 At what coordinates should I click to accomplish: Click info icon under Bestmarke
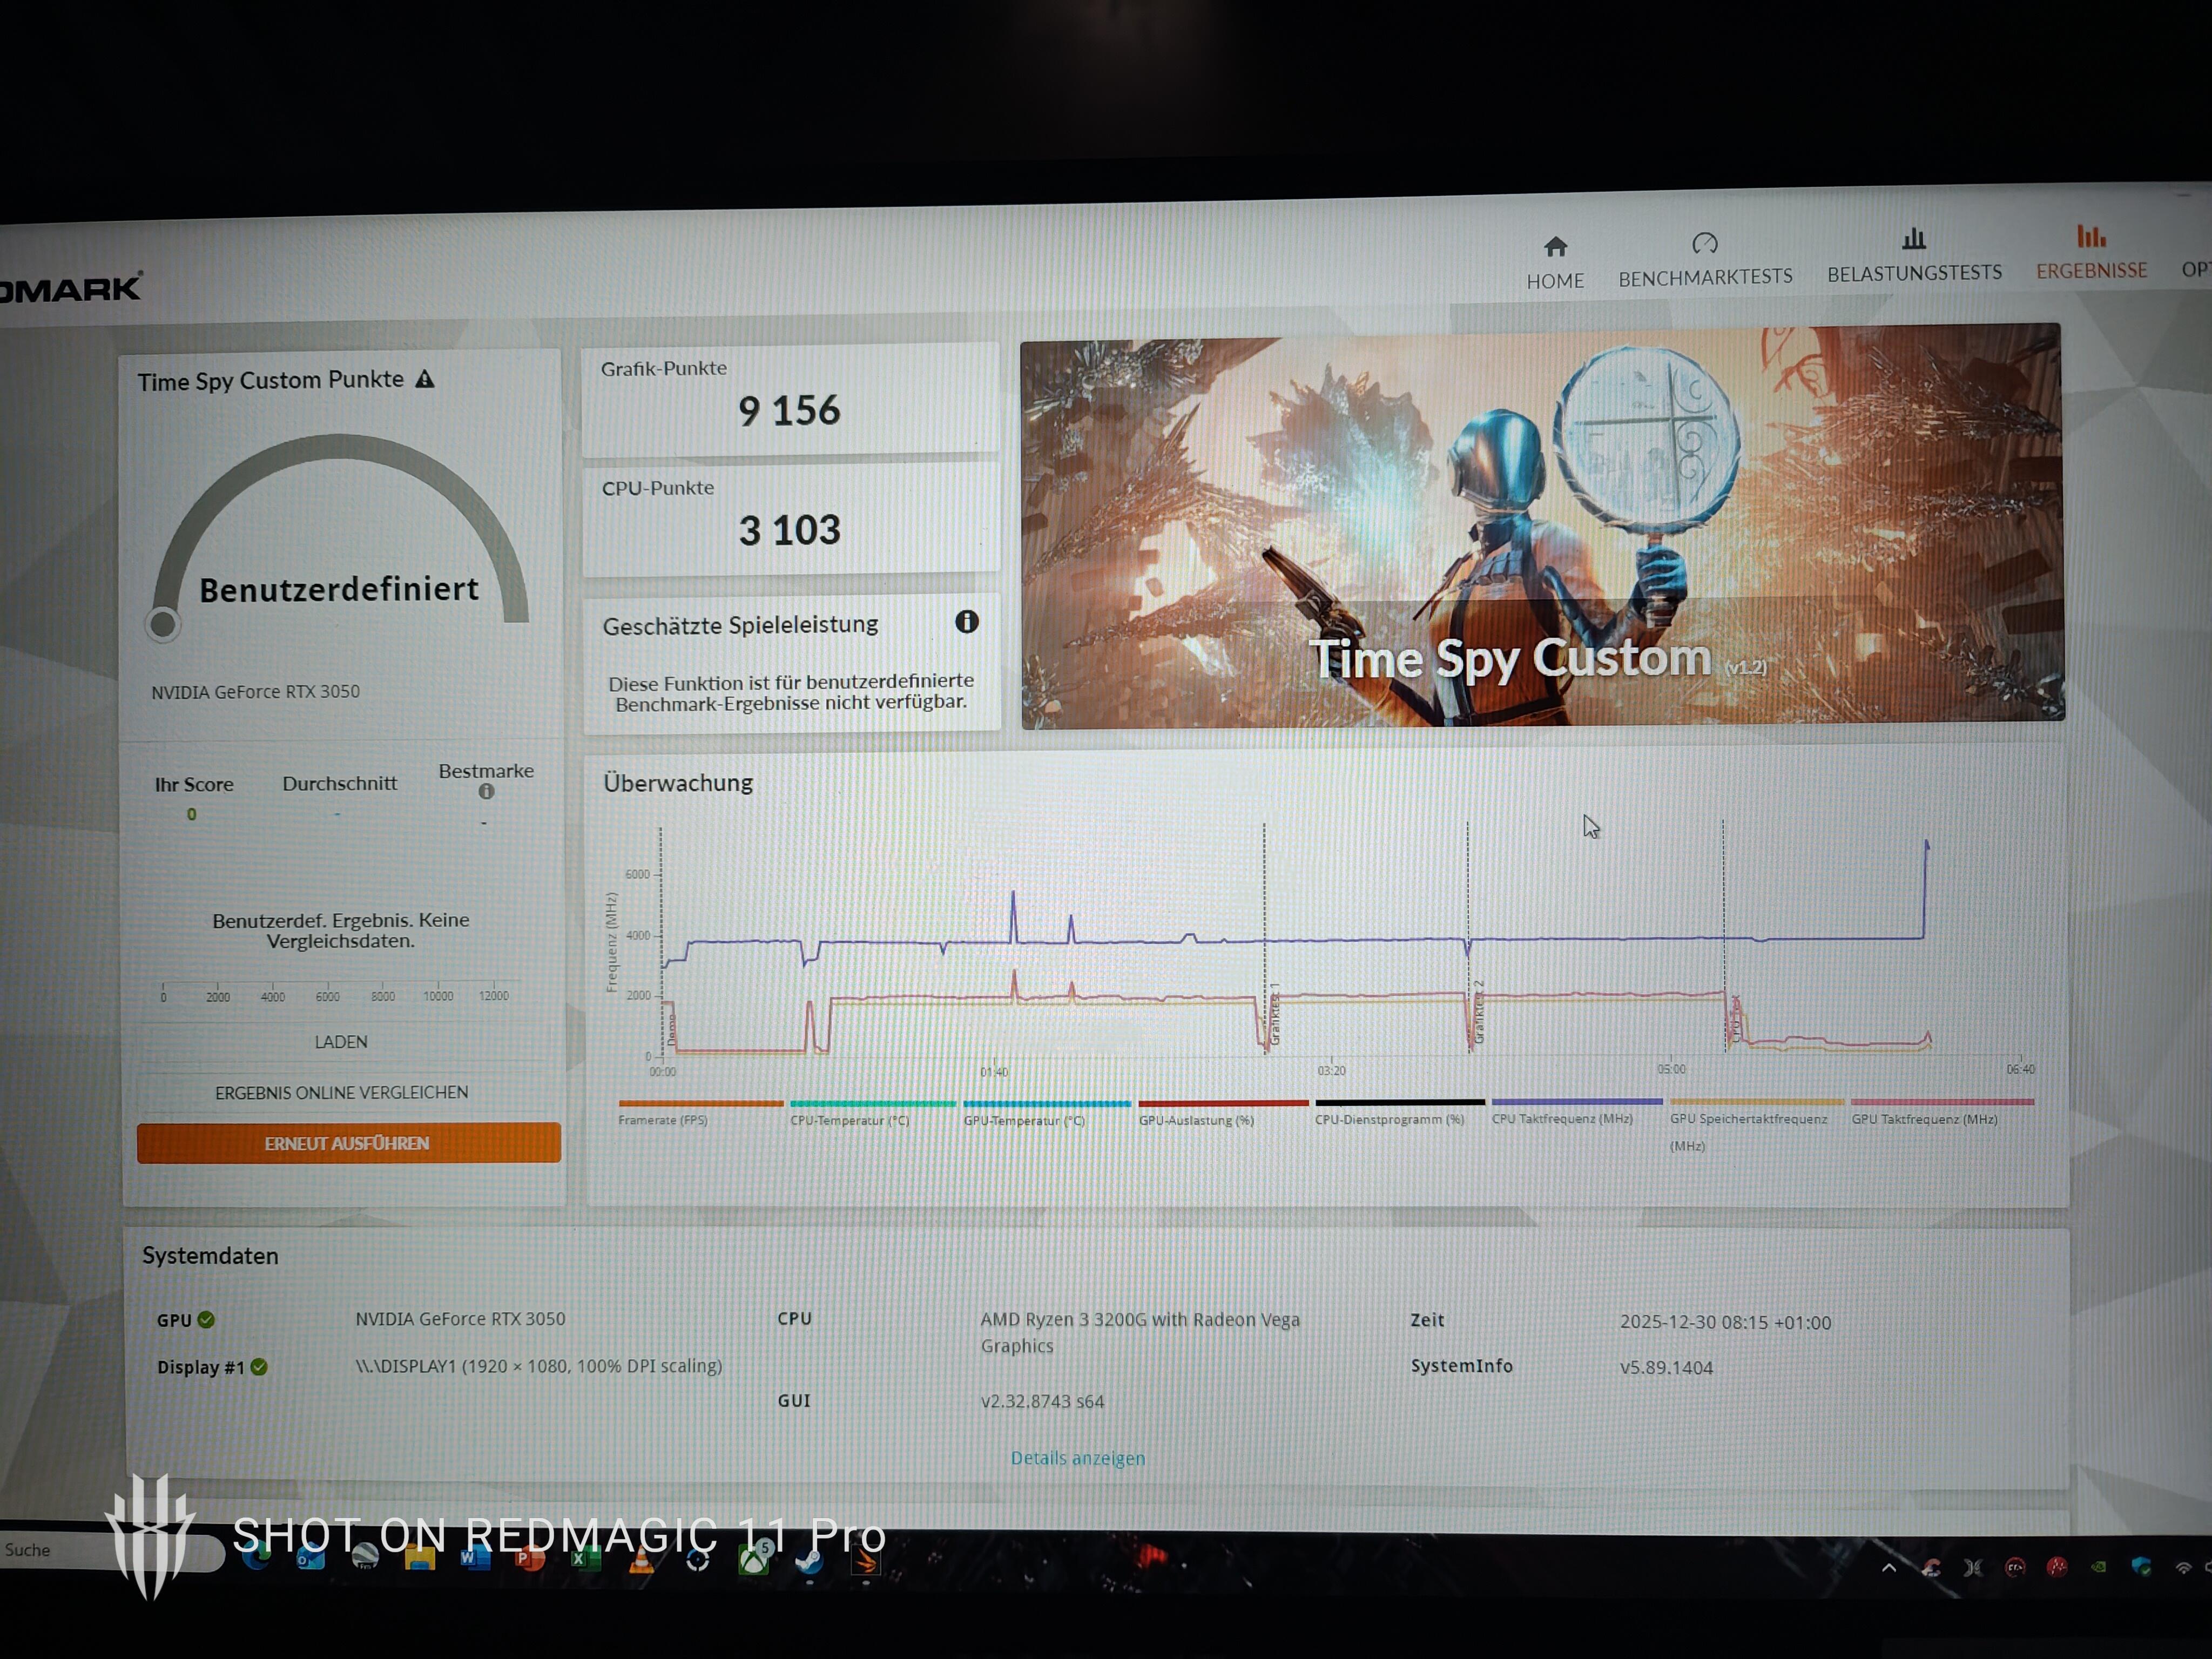pos(486,791)
